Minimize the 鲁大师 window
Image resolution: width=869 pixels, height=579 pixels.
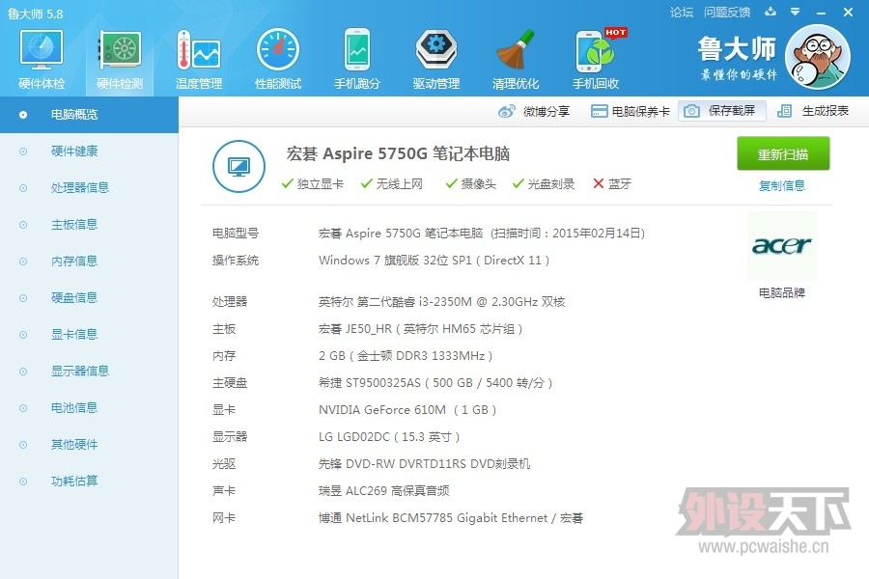(822, 13)
